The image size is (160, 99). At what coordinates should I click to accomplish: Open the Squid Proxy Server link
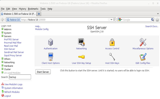click(13, 56)
